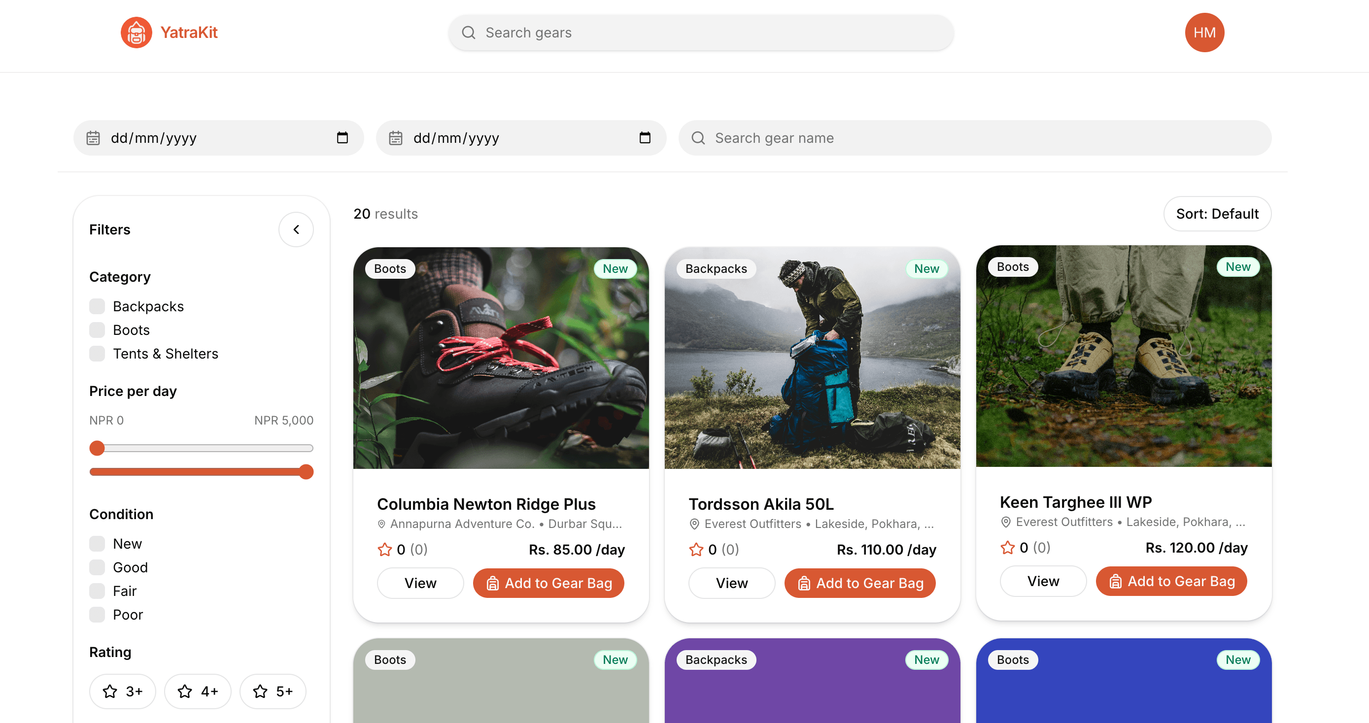Enable the Poor condition filter
Screen dimensions: 1369x723
tap(97, 615)
